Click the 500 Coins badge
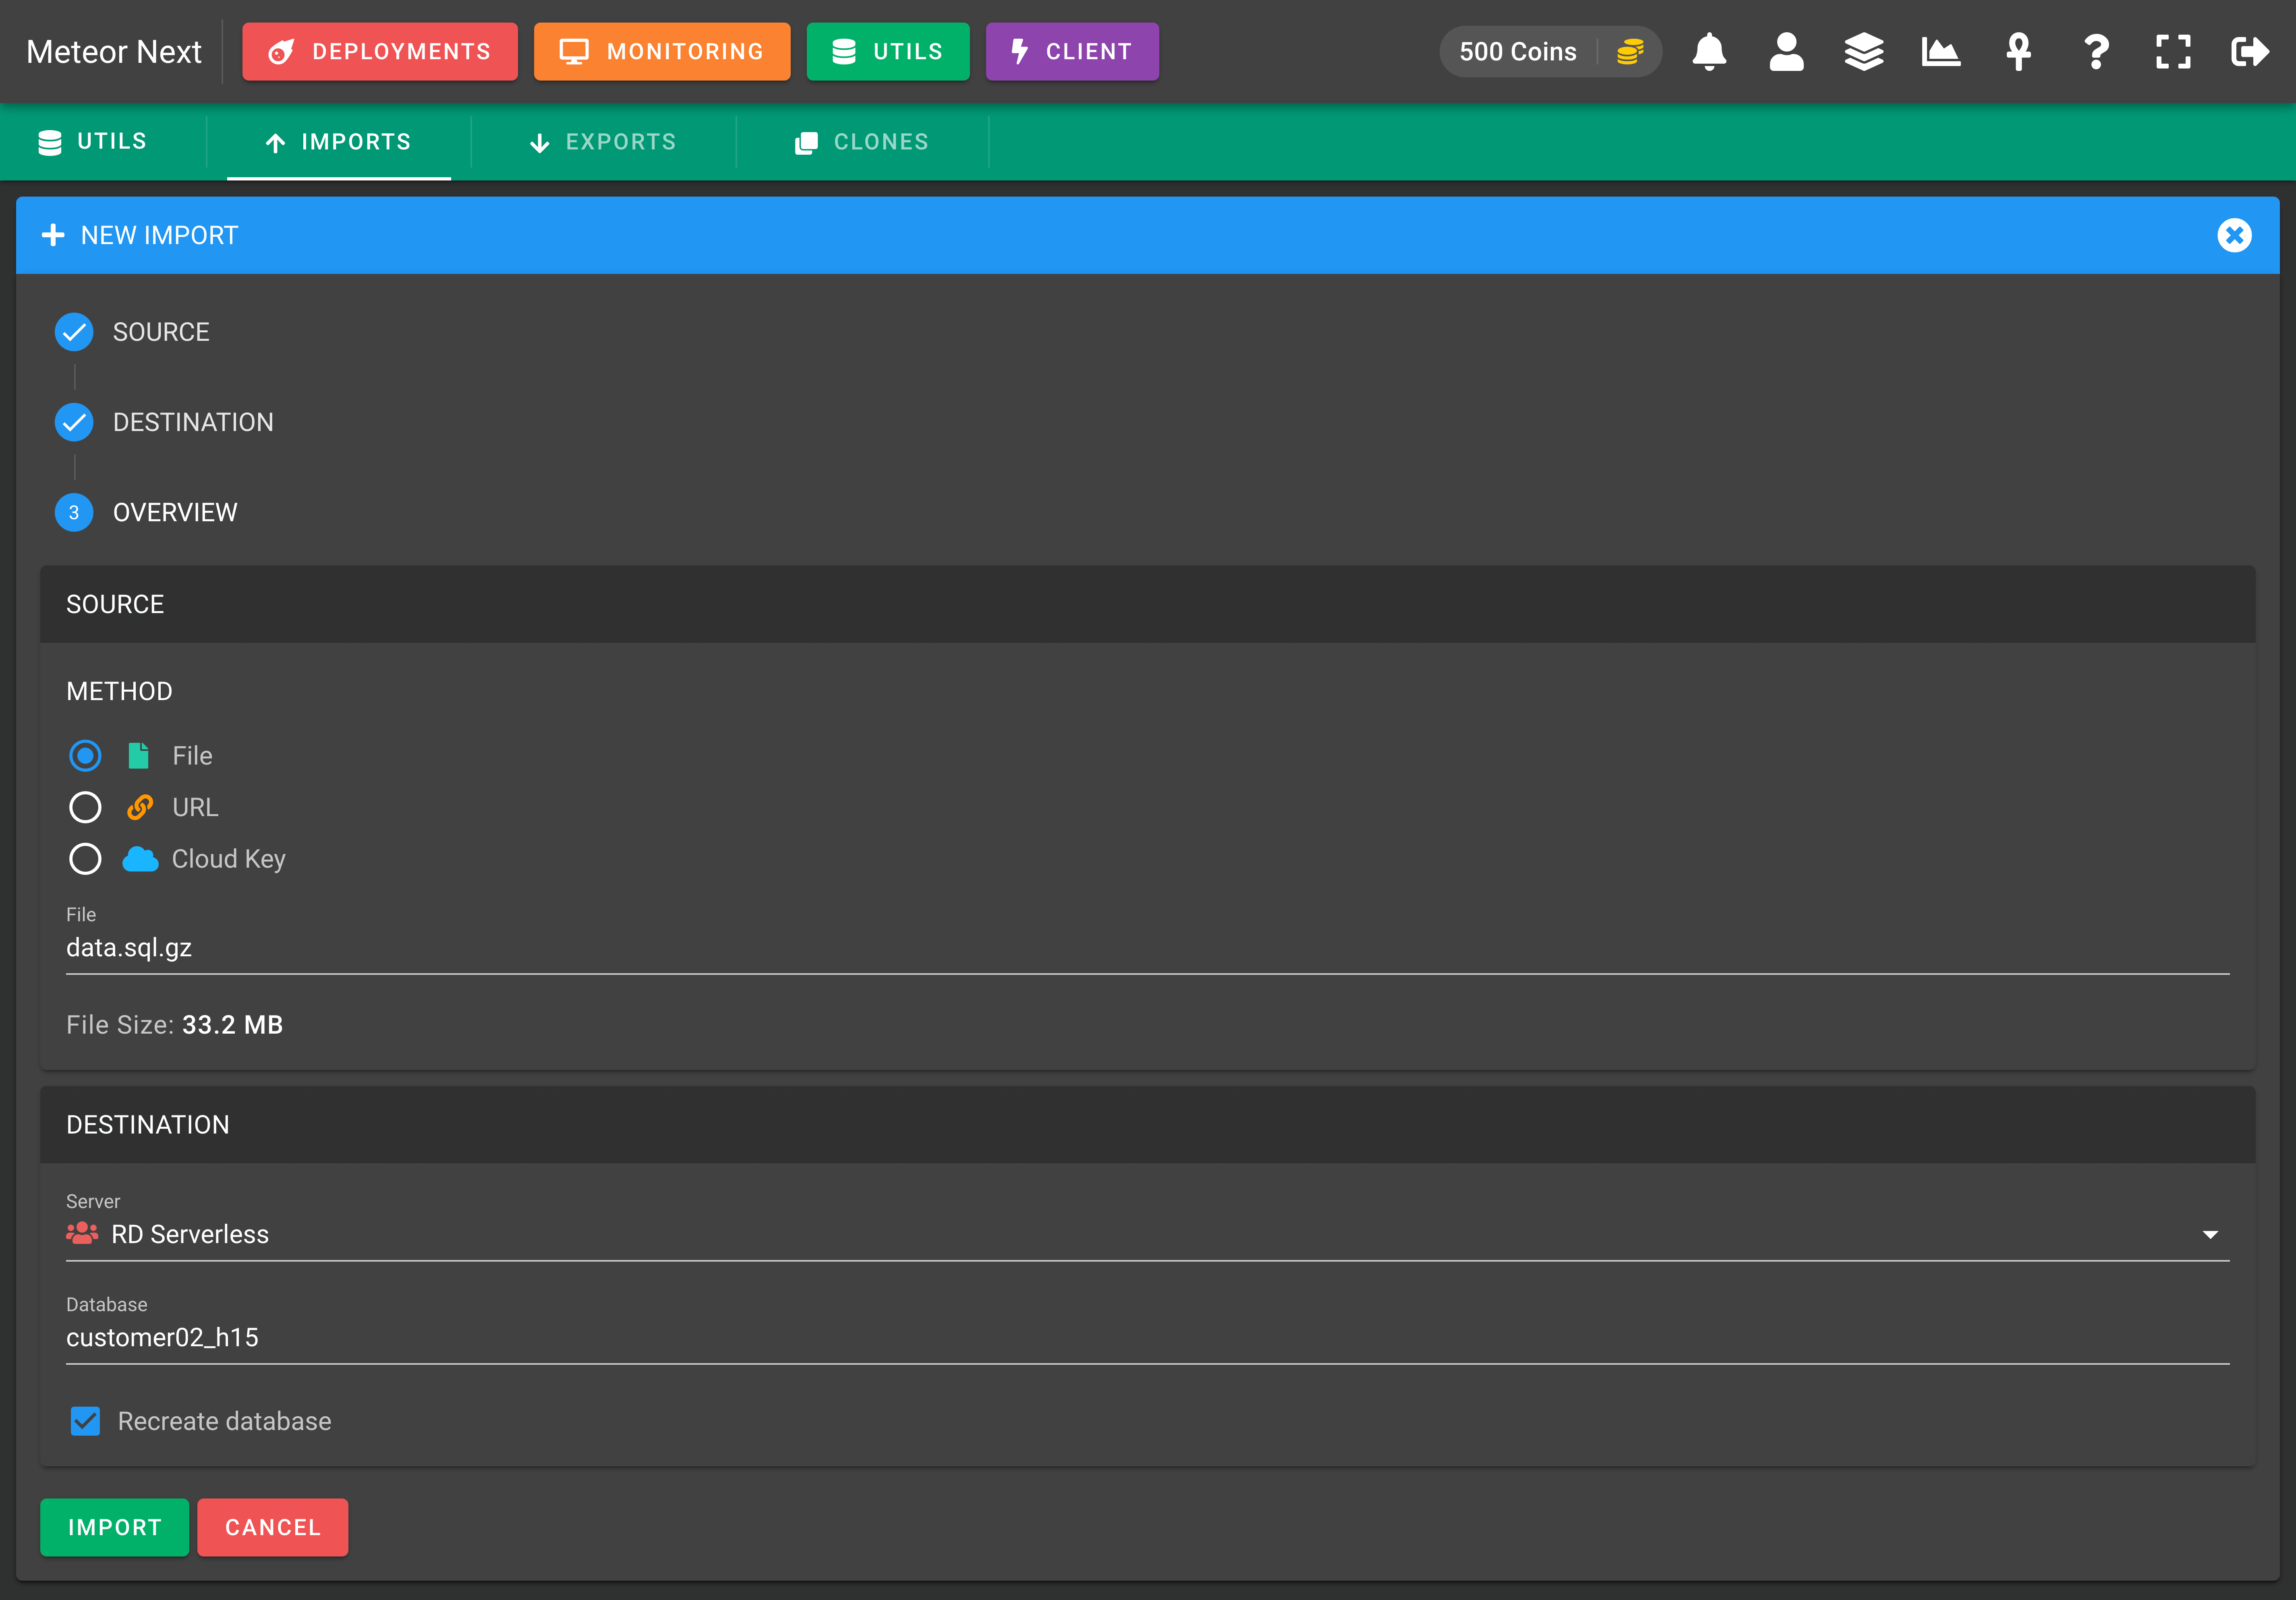Image resolution: width=2296 pixels, height=1600 pixels. [x=1550, y=52]
